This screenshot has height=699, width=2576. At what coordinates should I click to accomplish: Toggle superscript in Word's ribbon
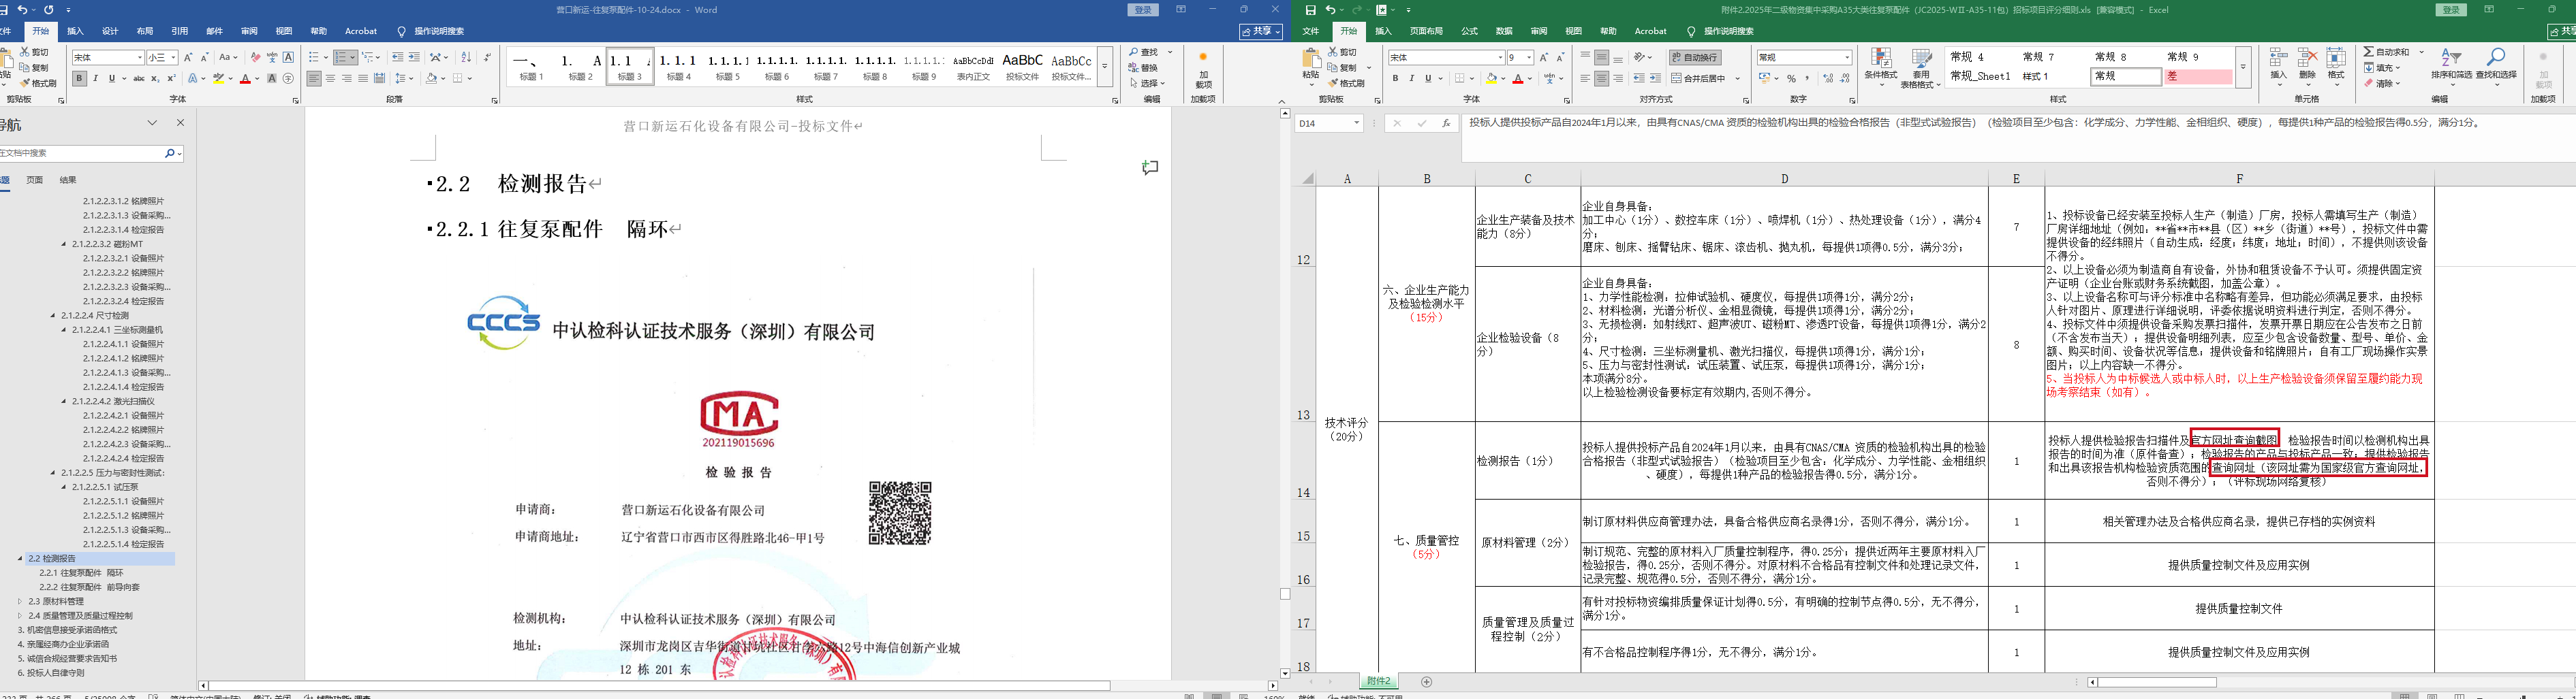(171, 78)
